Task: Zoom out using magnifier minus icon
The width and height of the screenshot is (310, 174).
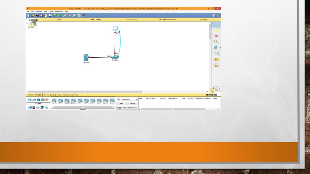Action: click(x=74, y=15)
